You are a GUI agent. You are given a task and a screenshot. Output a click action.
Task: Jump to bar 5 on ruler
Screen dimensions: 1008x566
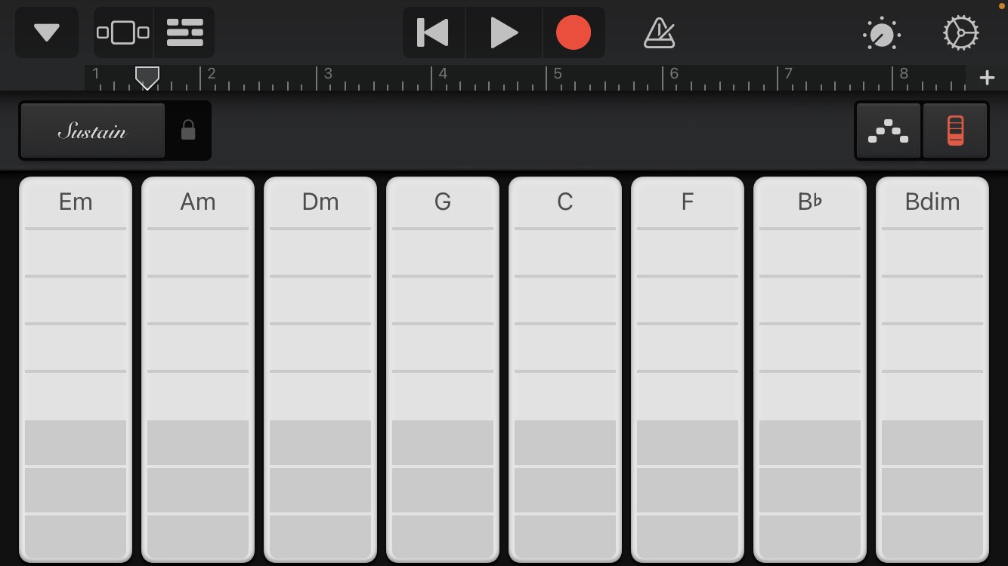tap(558, 74)
